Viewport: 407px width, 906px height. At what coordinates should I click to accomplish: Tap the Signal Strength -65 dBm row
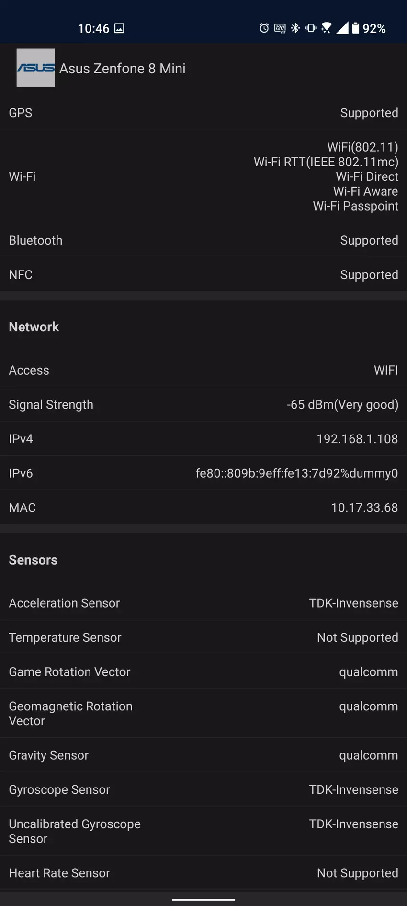click(x=203, y=405)
